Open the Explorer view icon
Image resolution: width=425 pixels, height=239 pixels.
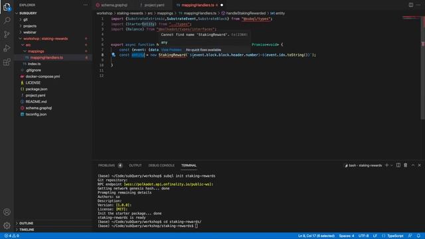(x=7, y=7)
